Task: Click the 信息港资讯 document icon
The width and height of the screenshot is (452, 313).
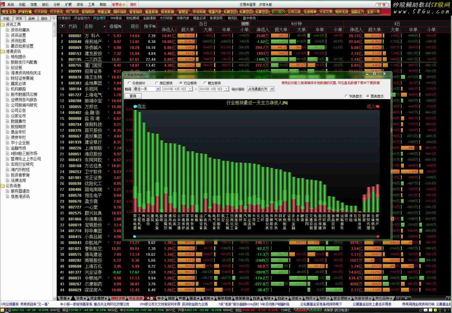Action: (x=8, y=196)
